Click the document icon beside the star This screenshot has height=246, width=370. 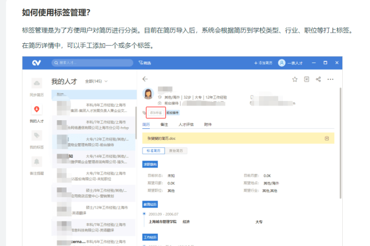[306, 80]
